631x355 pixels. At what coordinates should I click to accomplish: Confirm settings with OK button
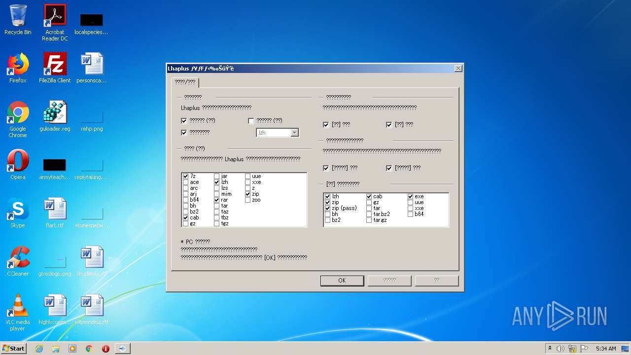(x=342, y=281)
